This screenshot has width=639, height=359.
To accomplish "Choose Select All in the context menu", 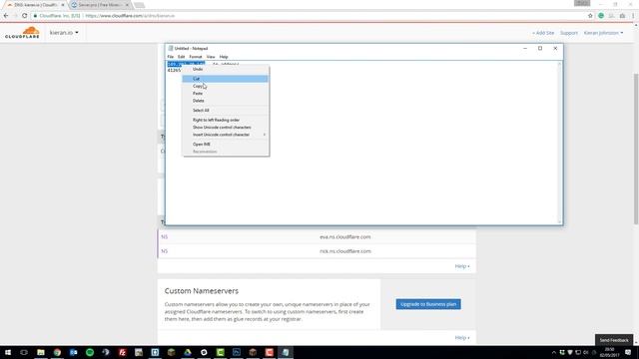I will click(226, 111).
